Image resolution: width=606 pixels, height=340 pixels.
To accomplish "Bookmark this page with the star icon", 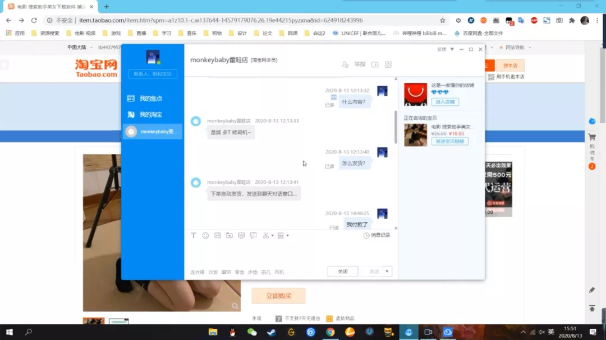I will pyautogui.click(x=443, y=21).
